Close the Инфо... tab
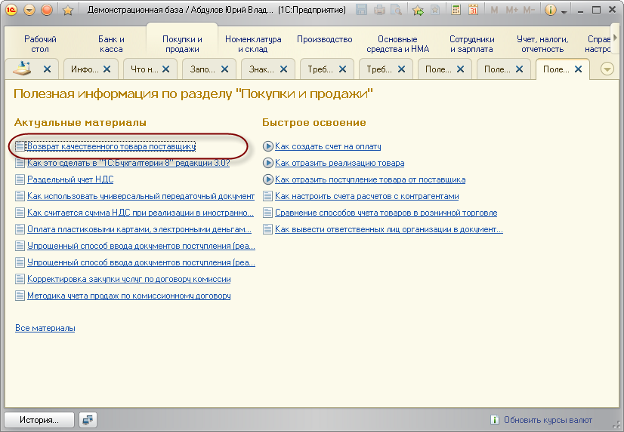624x432 pixels. (107, 69)
